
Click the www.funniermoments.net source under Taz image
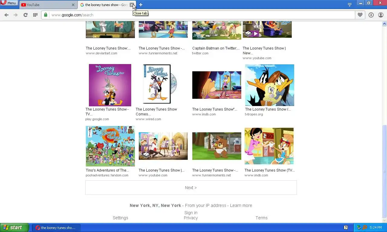coord(211,175)
